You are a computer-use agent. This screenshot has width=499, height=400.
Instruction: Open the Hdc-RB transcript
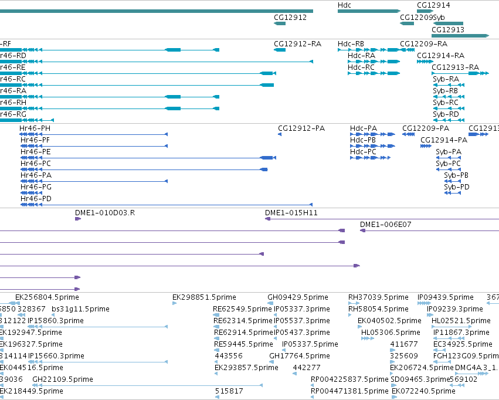[x=368, y=50]
